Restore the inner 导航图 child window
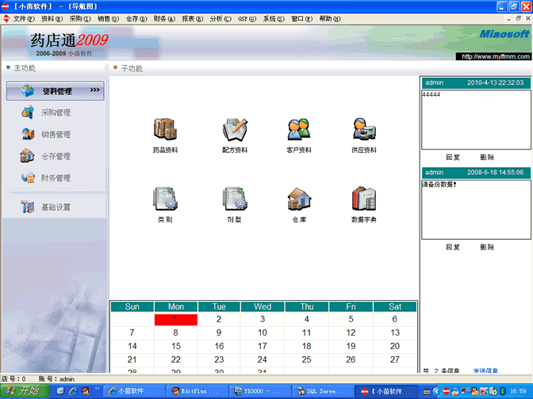This screenshot has height=399, width=533. [518, 19]
